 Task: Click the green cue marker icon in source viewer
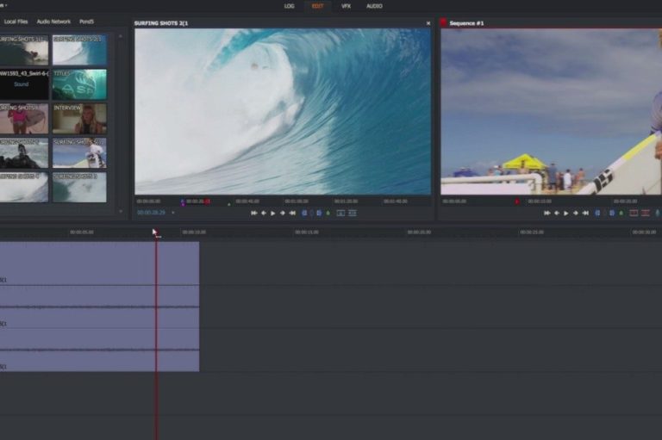click(x=328, y=213)
